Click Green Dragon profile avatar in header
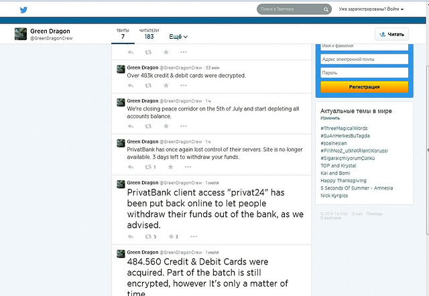The height and width of the screenshot is (296, 429). coord(21,34)
